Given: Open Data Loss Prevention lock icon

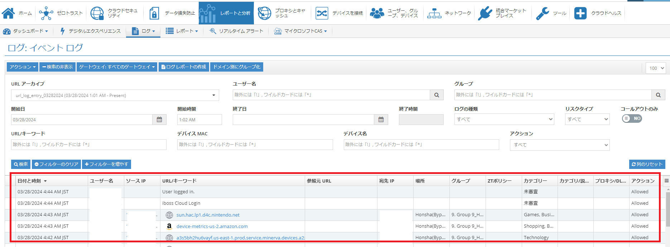Looking at the screenshot, I should 154,13.
